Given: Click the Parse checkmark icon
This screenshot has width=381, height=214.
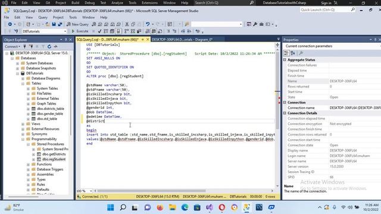Looking at the screenshot, I should coord(99,32).
